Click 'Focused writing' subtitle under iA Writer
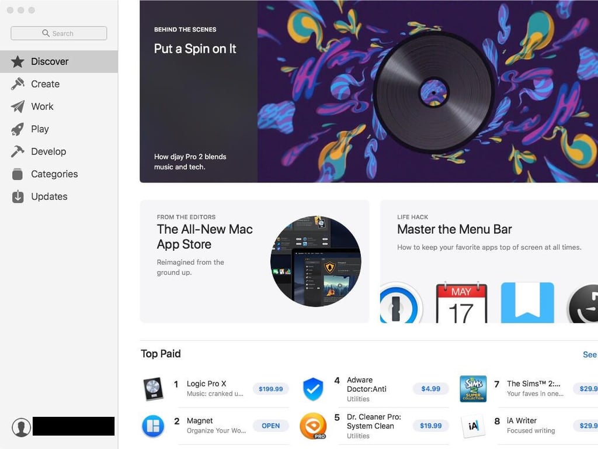Image resolution: width=598 pixels, height=449 pixels. click(531, 431)
